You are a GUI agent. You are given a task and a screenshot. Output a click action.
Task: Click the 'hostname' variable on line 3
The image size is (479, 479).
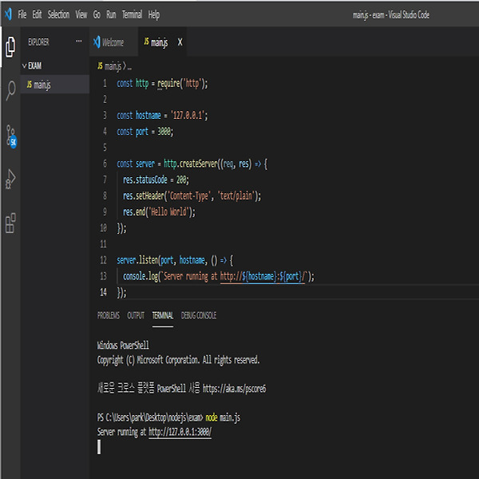click(148, 115)
